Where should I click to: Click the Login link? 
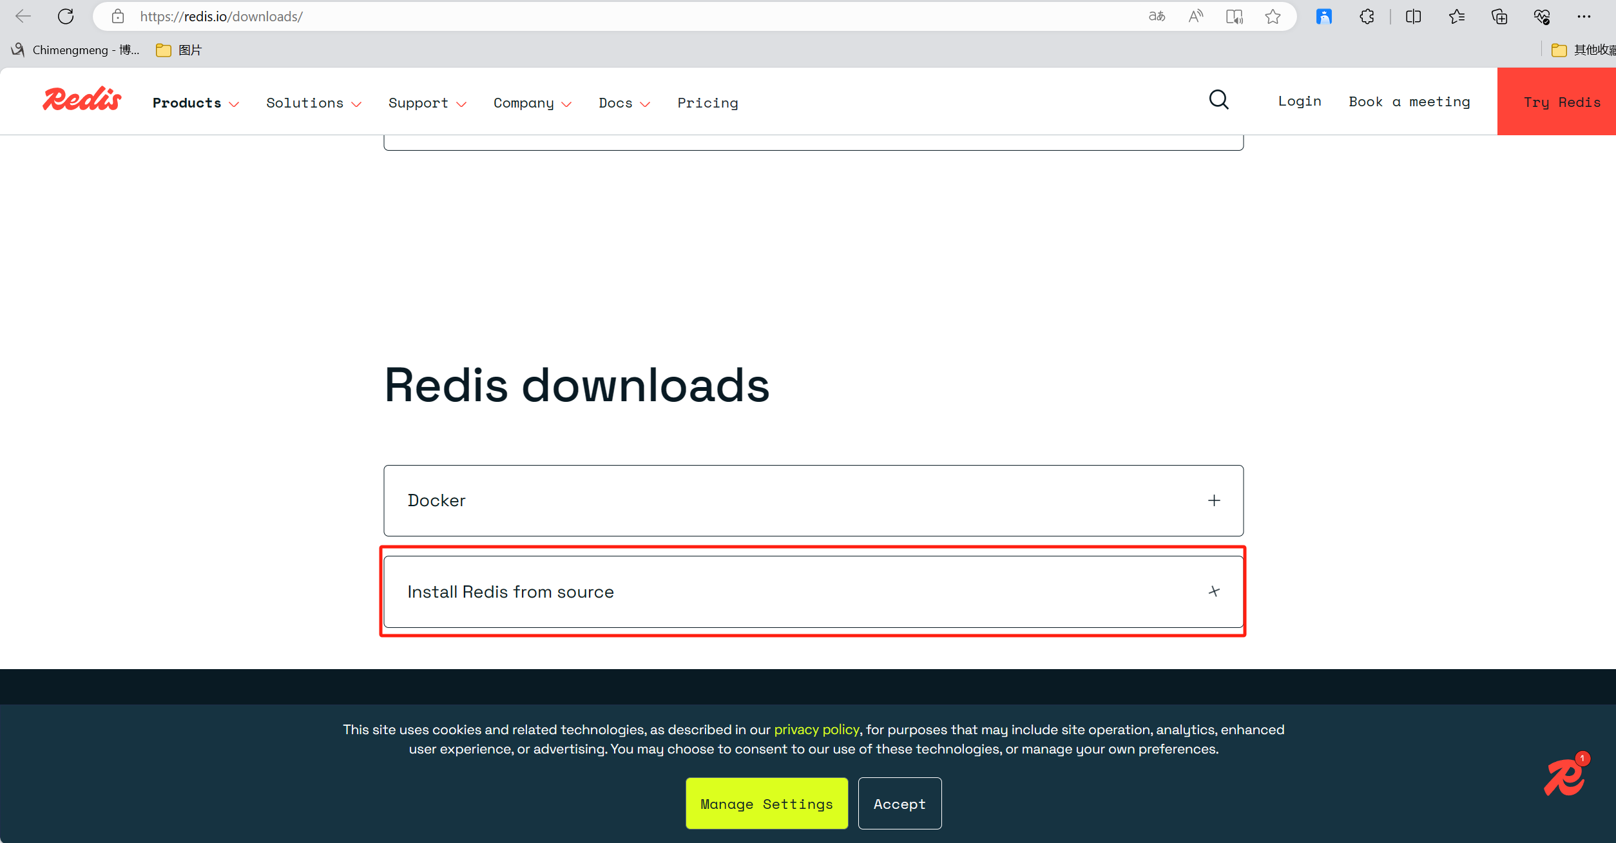(1300, 101)
